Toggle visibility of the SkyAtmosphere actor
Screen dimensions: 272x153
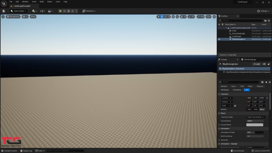click(219, 39)
